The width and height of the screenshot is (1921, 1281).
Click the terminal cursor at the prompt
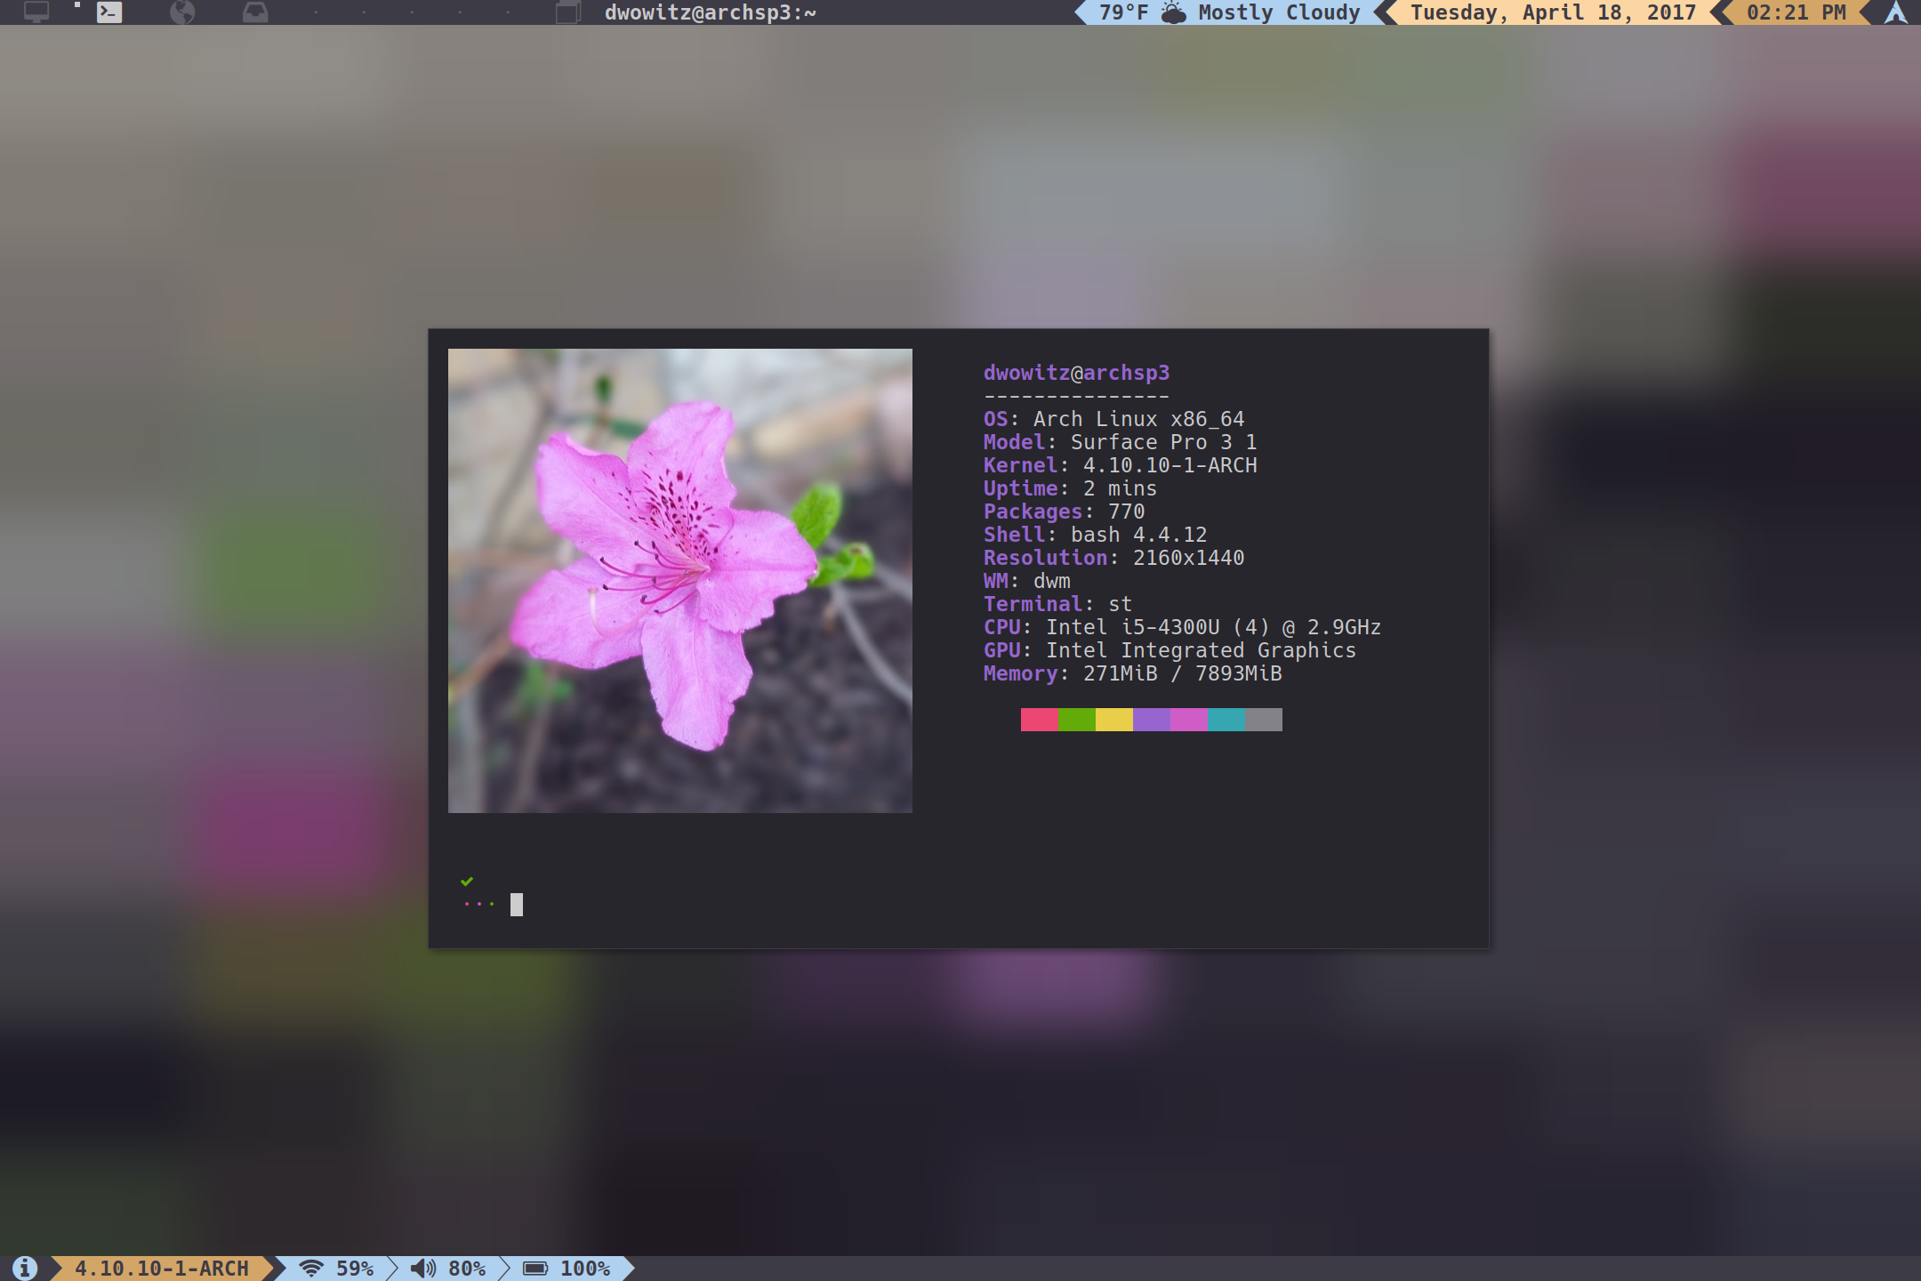517,905
